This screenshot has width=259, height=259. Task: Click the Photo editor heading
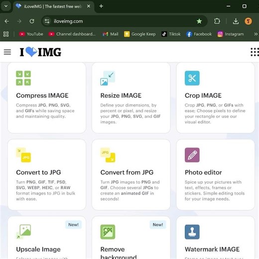[203, 172]
